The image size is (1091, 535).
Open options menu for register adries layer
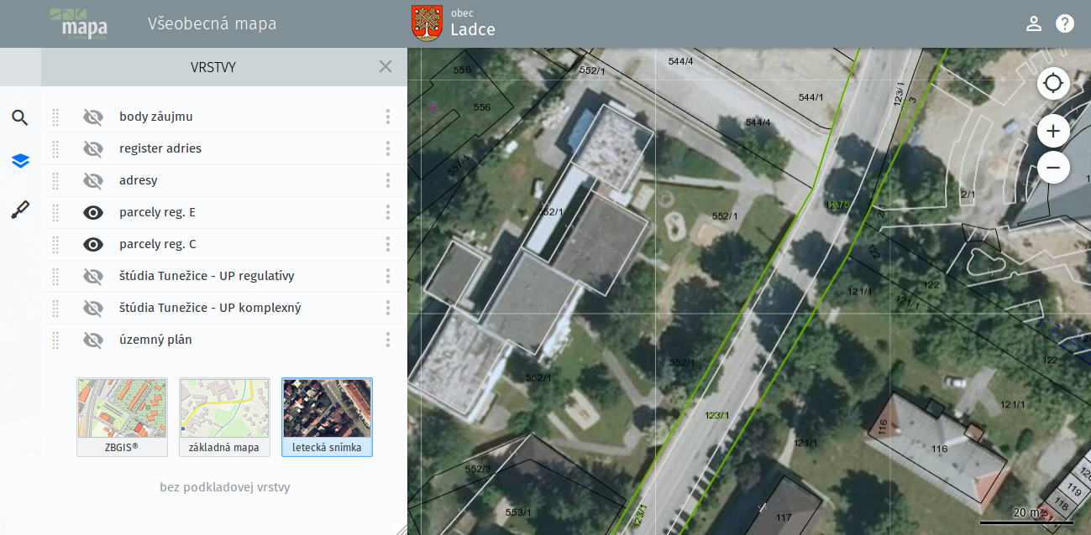pyautogui.click(x=388, y=148)
